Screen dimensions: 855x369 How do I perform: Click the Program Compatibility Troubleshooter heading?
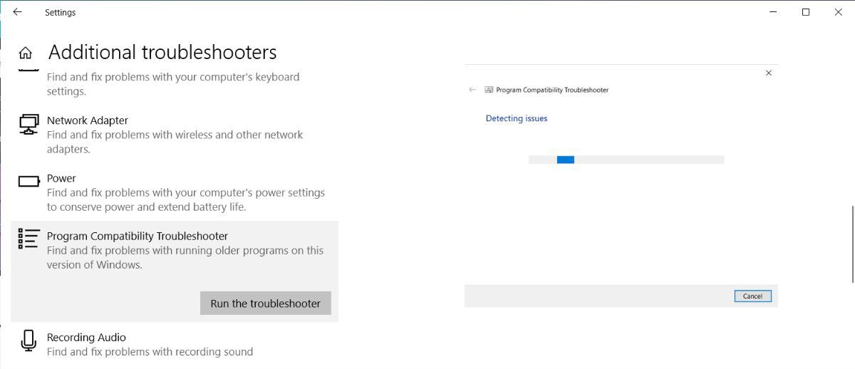[x=138, y=236]
